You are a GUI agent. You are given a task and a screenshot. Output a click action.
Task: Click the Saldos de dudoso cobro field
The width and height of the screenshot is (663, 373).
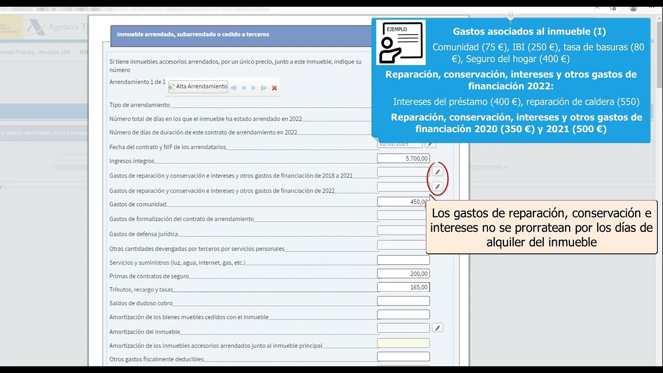(x=403, y=300)
